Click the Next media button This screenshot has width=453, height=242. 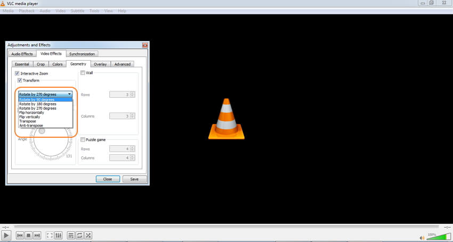37,236
